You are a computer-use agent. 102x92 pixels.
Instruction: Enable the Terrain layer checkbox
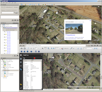point(4,78)
